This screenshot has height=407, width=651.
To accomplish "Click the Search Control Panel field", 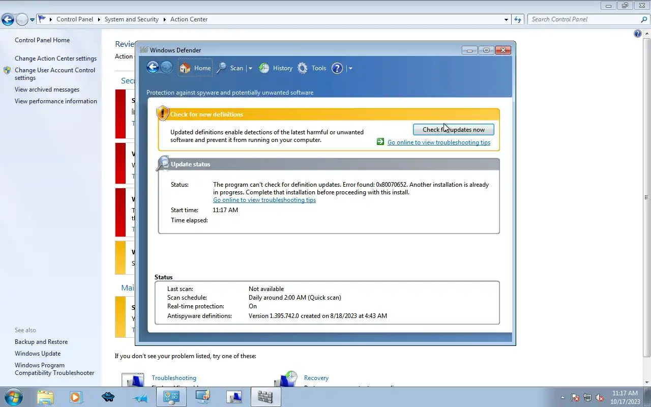I will coord(583,19).
